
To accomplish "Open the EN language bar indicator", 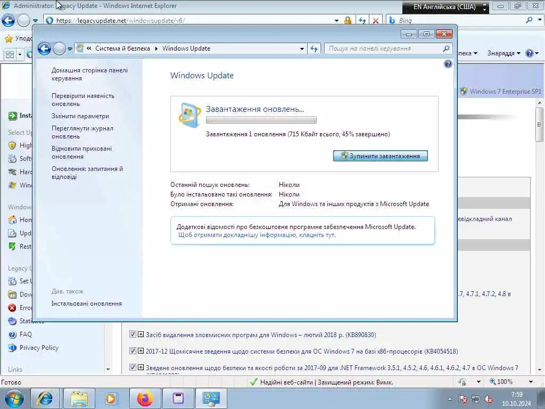I will point(444,7).
